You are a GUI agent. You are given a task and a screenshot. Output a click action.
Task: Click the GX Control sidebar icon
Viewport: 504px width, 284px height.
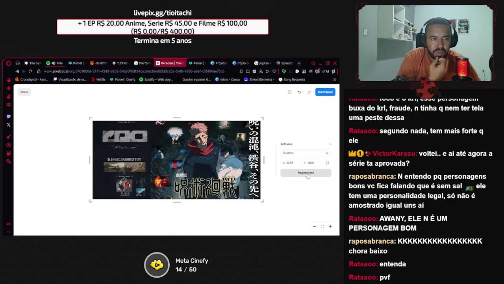point(9,224)
